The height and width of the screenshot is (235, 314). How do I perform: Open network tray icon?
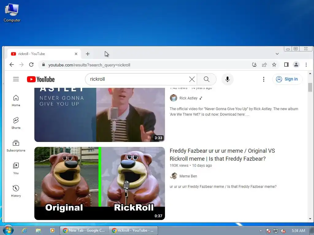click(276, 231)
